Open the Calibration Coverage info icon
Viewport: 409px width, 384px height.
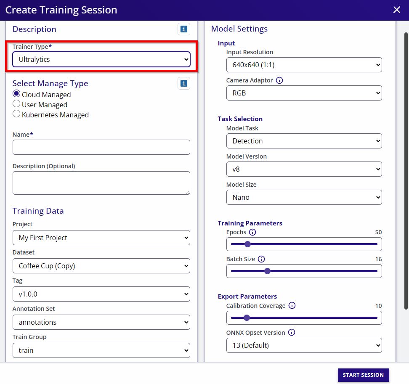pyautogui.click(x=292, y=306)
